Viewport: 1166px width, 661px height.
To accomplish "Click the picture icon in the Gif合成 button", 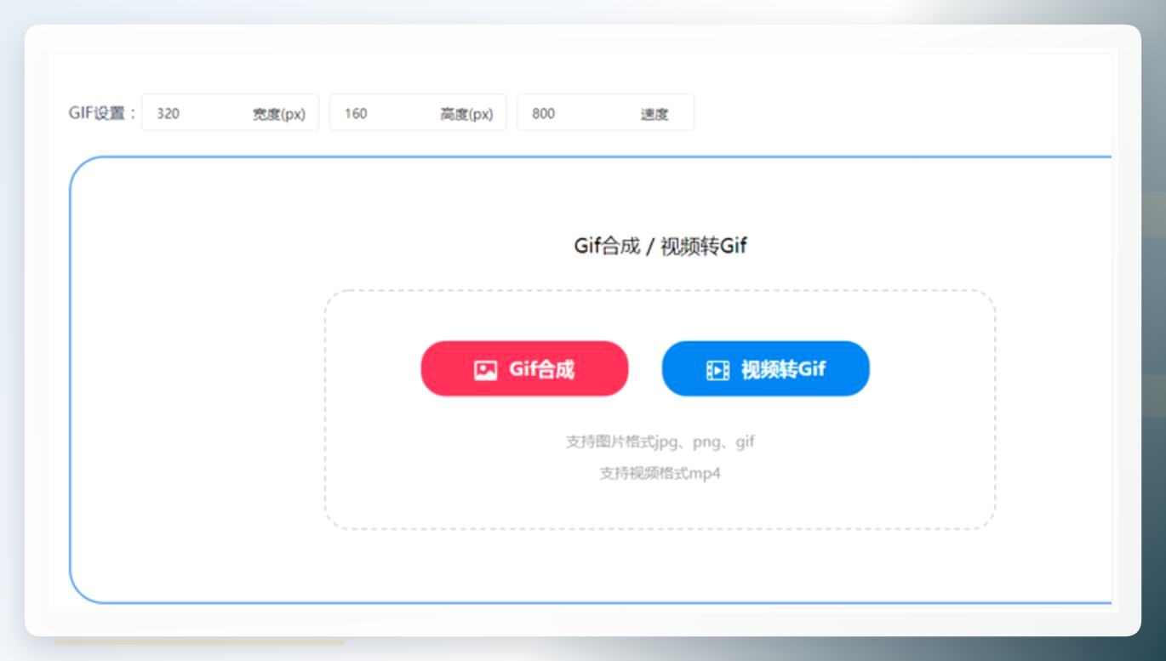I will [486, 370].
